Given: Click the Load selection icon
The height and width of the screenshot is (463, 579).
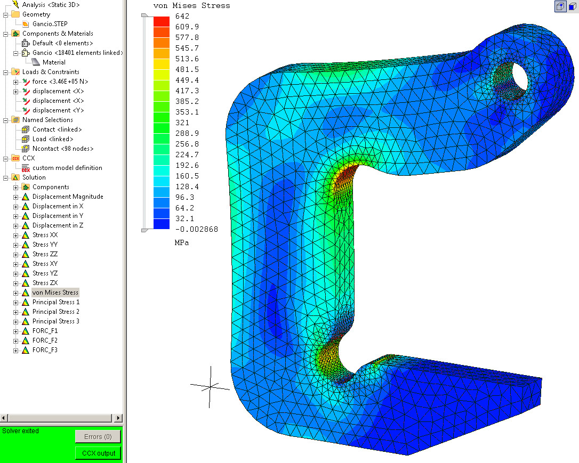Looking at the screenshot, I should 26,139.
